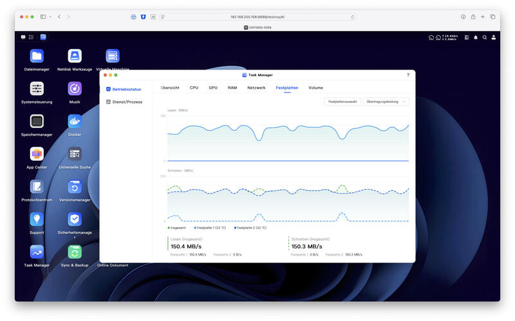Switch to the CPU tab
This screenshot has width=515, height=321.
tap(194, 88)
